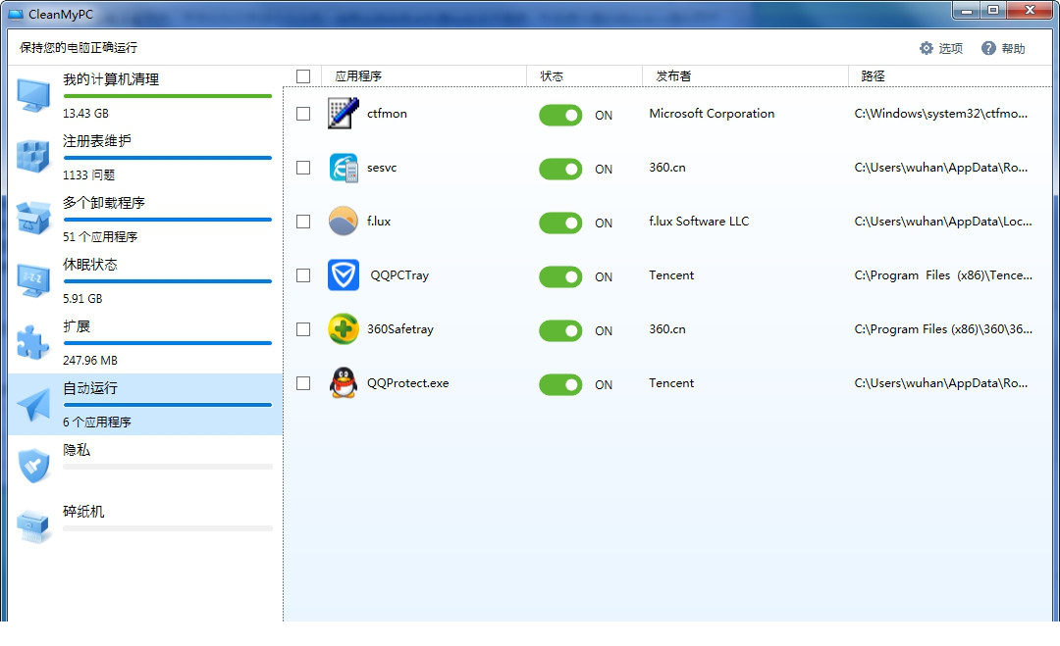This screenshot has height=646, width=1060.
Task: Check the QQProtect.exe row checkbox
Action: point(303,383)
